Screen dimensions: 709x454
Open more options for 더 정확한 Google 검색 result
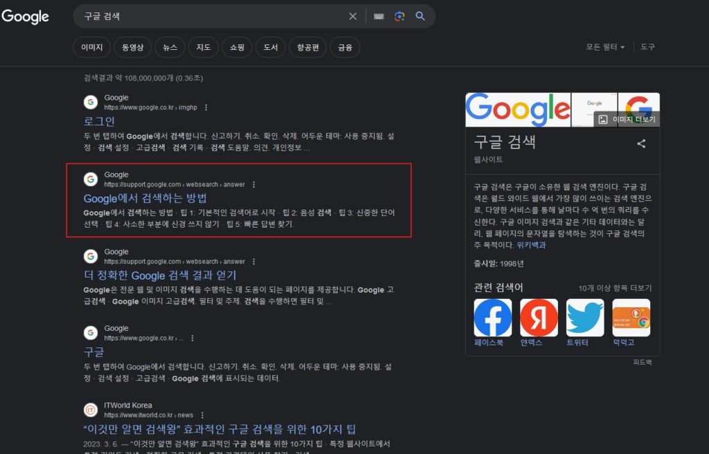[253, 262]
